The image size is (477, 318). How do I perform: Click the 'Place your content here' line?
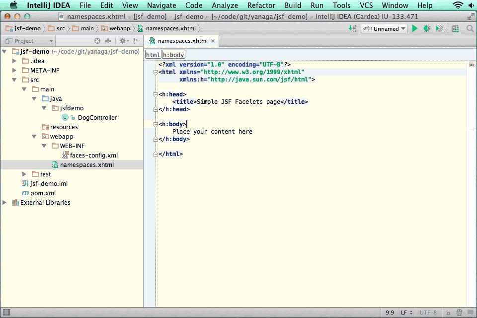(212, 132)
